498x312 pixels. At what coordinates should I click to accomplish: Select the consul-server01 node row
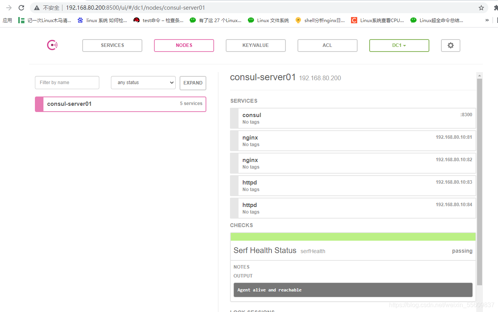121,104
